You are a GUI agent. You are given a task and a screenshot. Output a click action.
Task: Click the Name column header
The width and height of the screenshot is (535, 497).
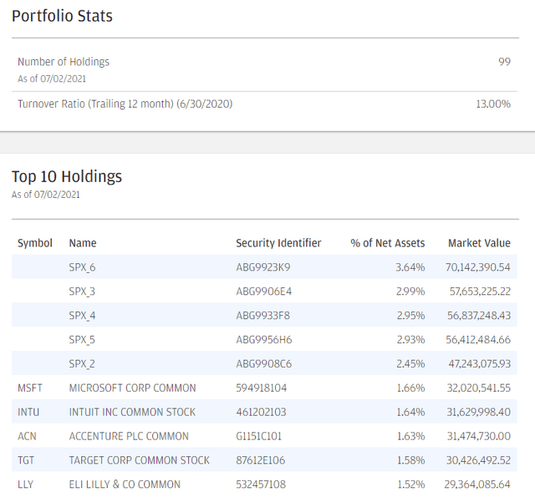point(83,243)
